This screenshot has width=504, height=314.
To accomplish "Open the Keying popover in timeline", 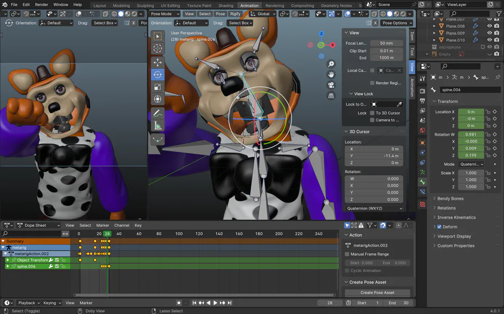I will point(52,303).
